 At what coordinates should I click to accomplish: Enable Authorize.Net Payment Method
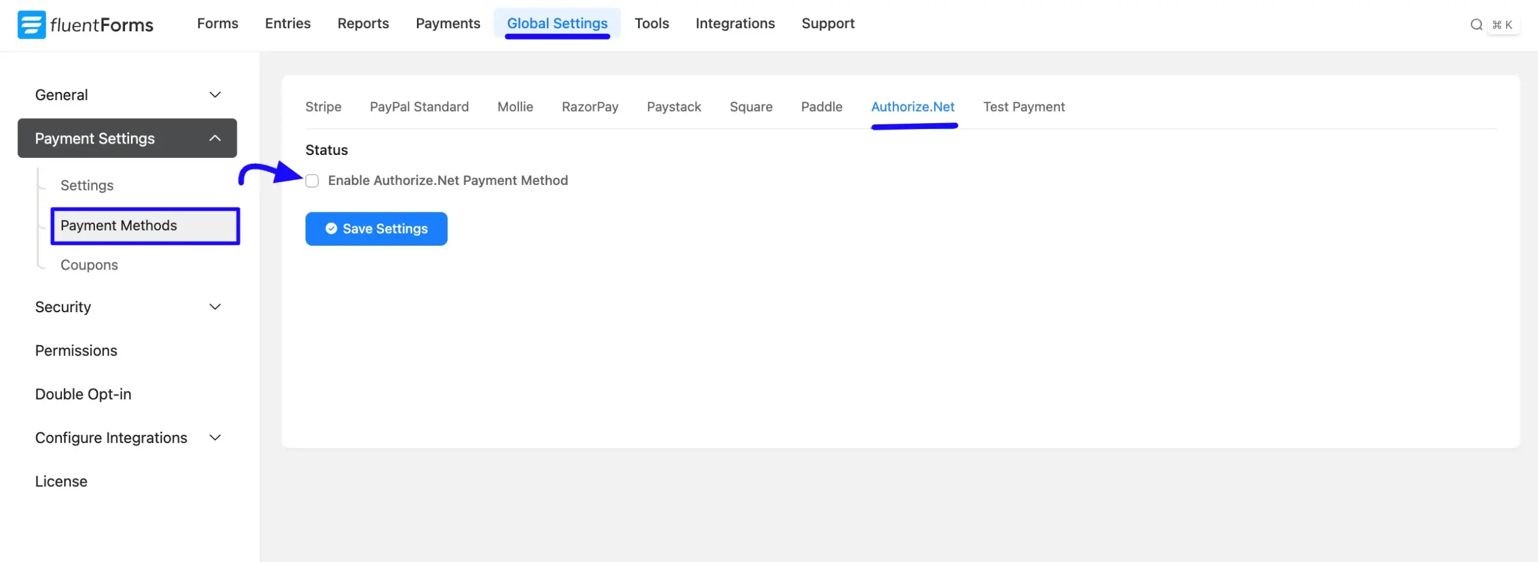tap(312, 180)
